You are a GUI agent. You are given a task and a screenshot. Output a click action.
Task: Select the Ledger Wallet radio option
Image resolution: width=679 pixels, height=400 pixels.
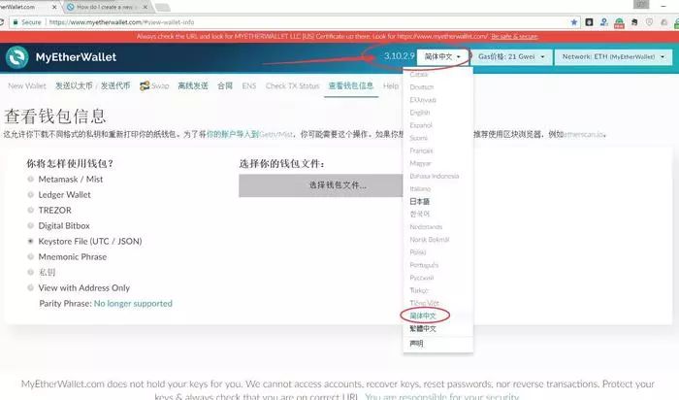pyautogui.click(x=30, y=194)
